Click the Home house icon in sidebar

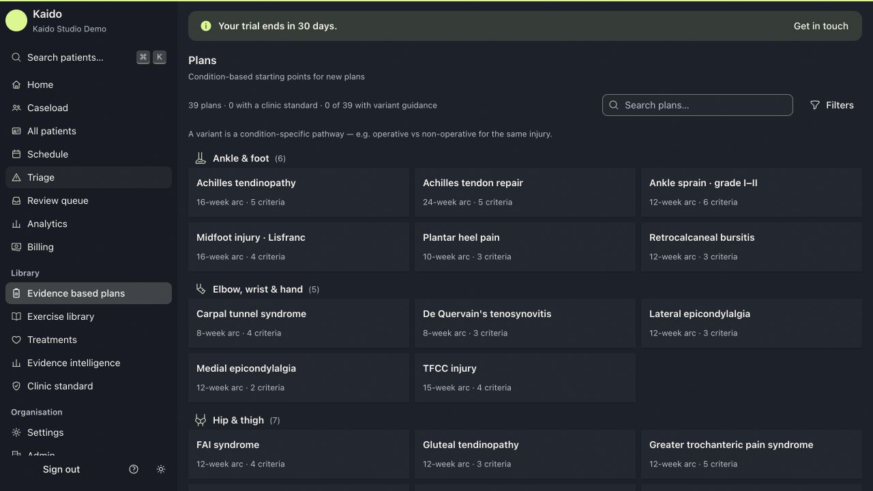(x=16, y=85)
